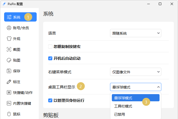Choose 工具栏模式 from the open list
The height and width of the screenshot is (119, 178).
coord(136,106)
